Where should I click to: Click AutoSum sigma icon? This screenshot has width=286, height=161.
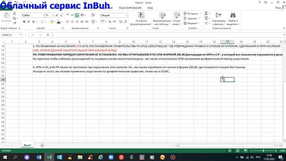206,13
